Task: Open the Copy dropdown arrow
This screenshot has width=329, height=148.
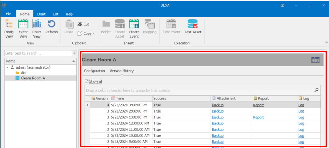Action: click(x=93, y=34)
